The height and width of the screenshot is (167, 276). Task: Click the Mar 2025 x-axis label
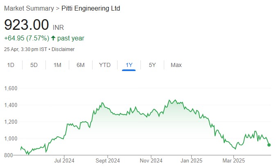tap(234, 160)
